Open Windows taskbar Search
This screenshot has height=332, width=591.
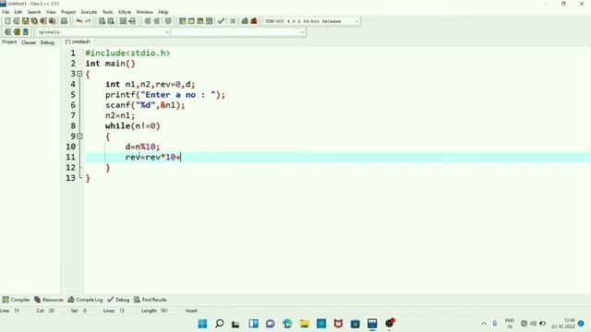220,324
